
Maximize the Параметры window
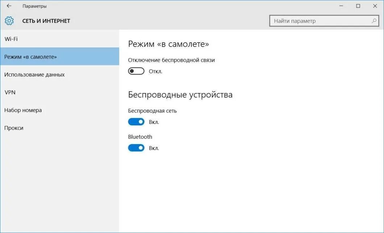point(358,6)
